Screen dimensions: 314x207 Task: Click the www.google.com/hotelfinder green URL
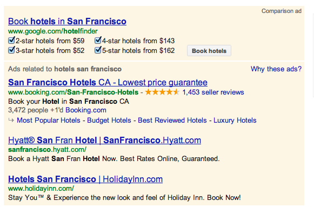pos(53,31)
